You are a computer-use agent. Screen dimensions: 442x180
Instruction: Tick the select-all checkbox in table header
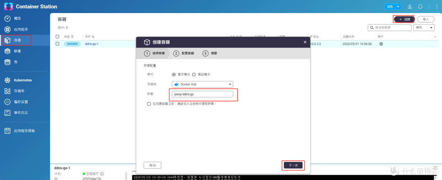pos(58,37)
